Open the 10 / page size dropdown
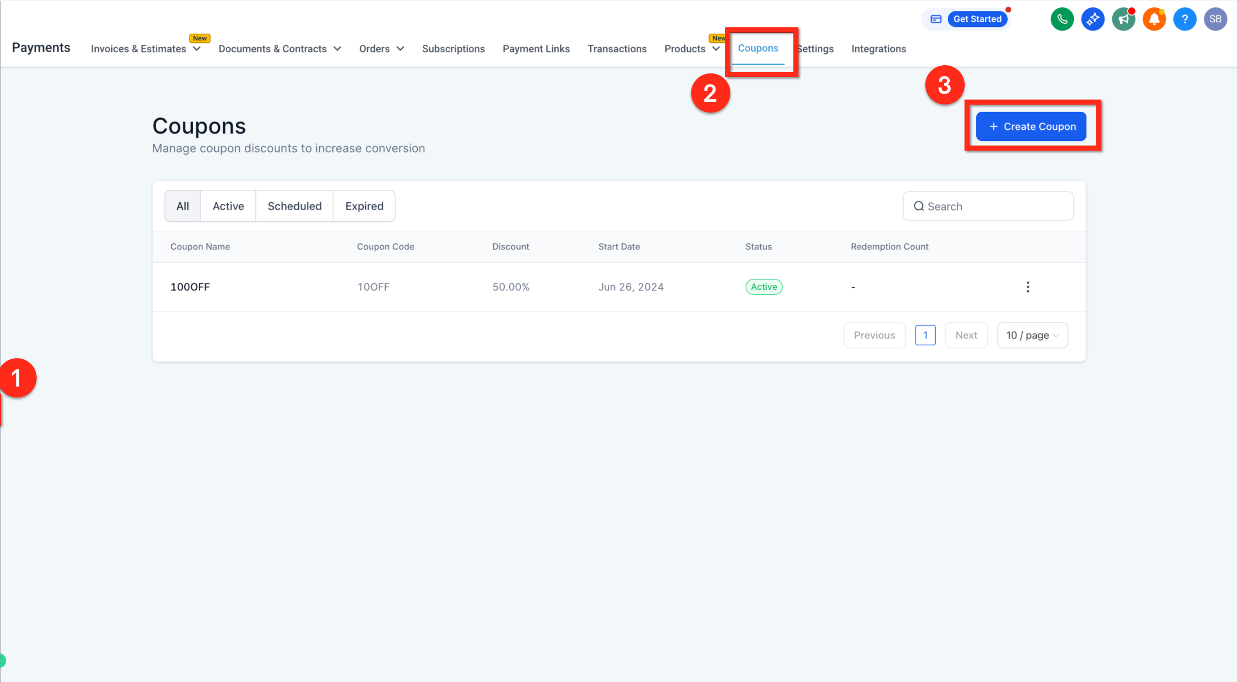 pyautogui.click(x=1033, y=335)
